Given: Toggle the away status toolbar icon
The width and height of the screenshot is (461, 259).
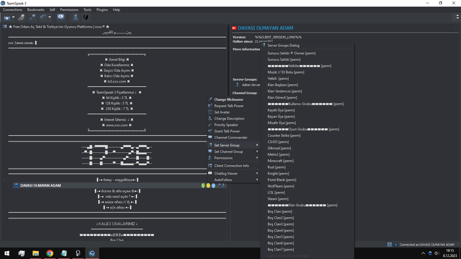Looking at the screenshot, I should coord(21,18).
